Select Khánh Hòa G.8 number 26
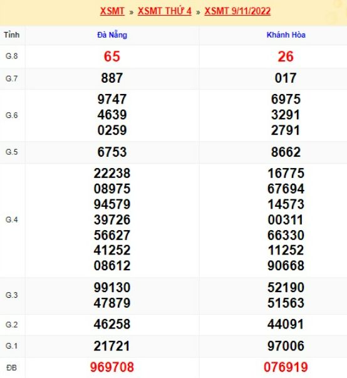Screen dimensions: 347x378 tap(286, 56)
